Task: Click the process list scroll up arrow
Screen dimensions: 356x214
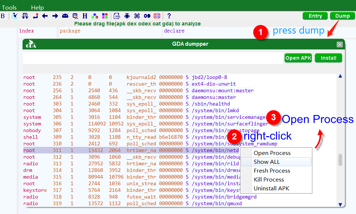Action: (340, 76)
